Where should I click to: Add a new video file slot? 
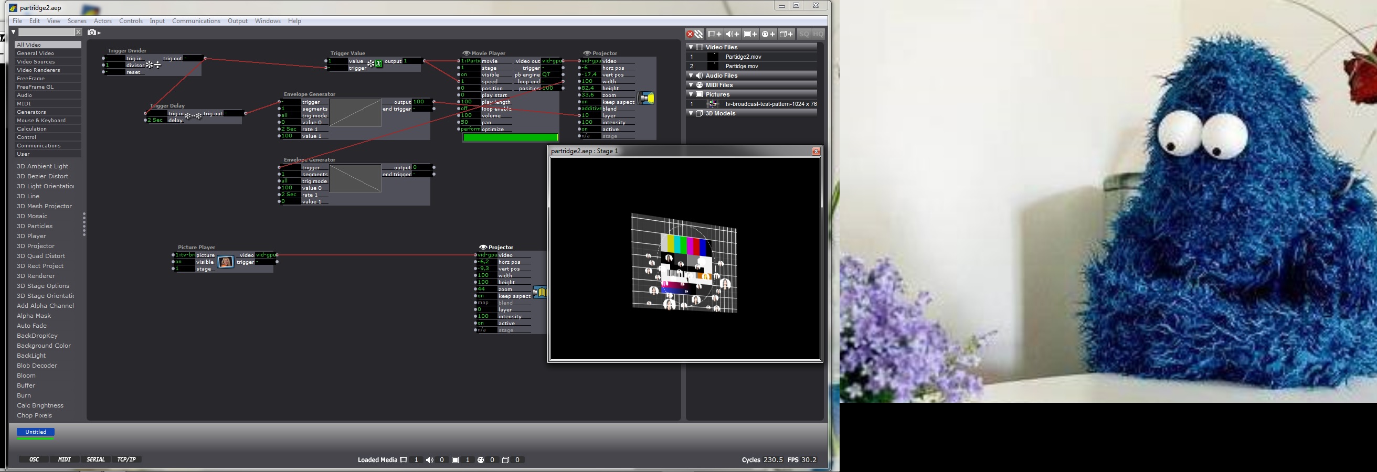tap(714, 34)
